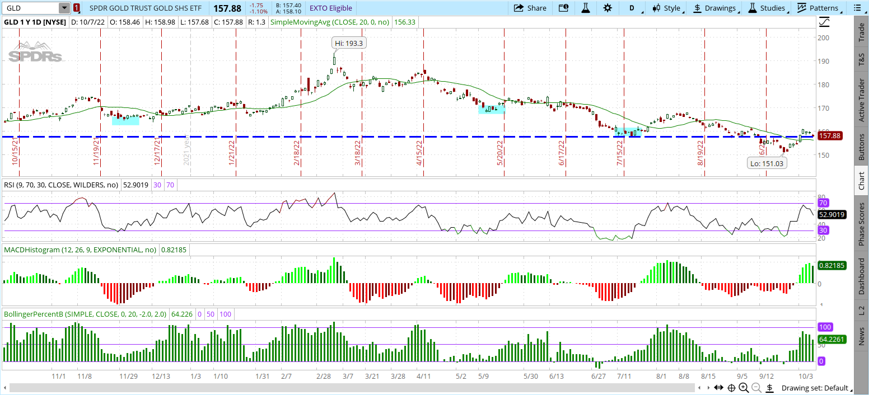
Task: Expand the GLD symbol dropdown arrow
Action: tap(64, 8)
